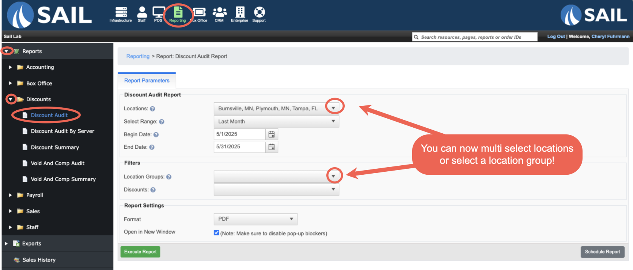Open the Discount Audit report
The image size is (633, 270).
click(x=49, y=115)
